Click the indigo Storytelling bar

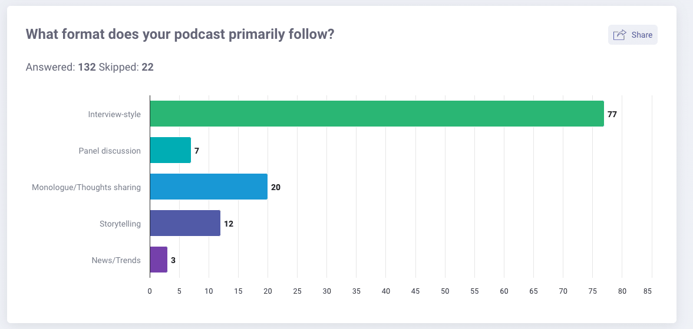185,223
